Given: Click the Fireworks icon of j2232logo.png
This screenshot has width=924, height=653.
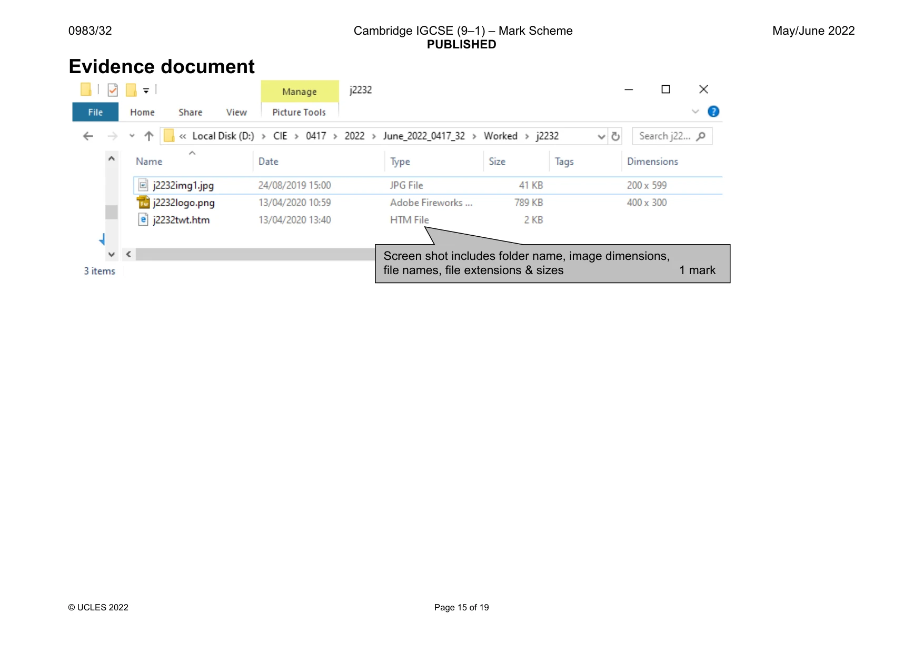Looking at the screenshot, I should coord(143,202).
